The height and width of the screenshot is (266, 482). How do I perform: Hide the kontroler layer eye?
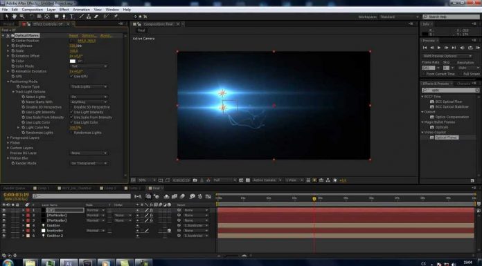click(x=3, y=230)
